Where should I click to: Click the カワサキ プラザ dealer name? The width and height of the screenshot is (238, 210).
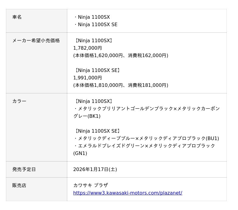90,186
